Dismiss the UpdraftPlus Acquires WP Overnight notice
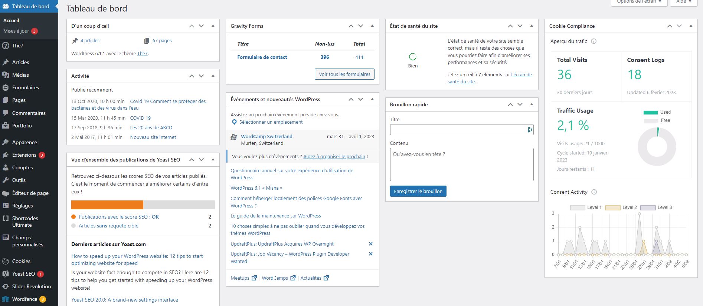Screen dimensions: 703x306 pyautogui.click(x=370, y=244)
